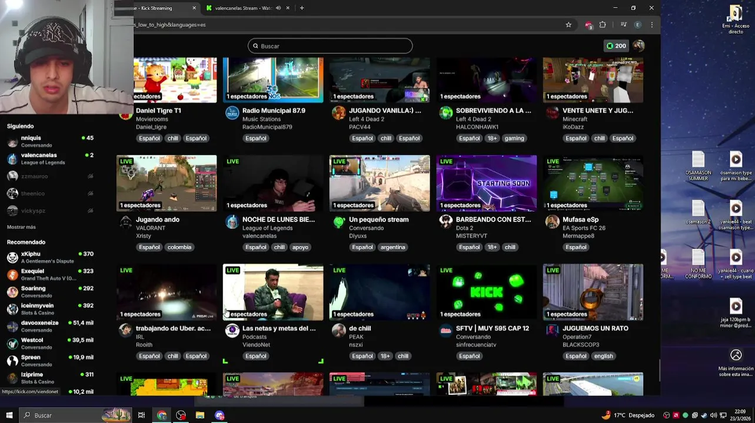Viewport: 755px width, 423px height.
Task: Open the Un pequeño stream title
Action: click(x=378, y=220)
